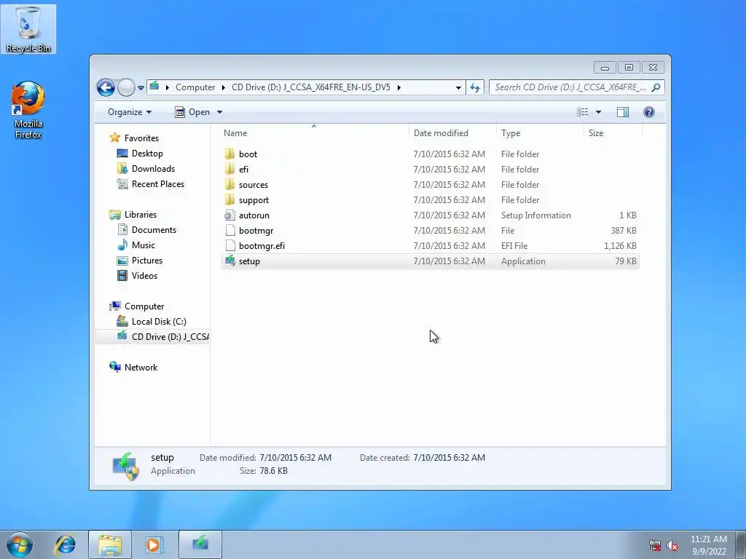Image resolution: width=746 pixels, height=559 pixels.
Task: Open Help with the question mark icon
Action: pyautogui.click(x=649, y=112)
